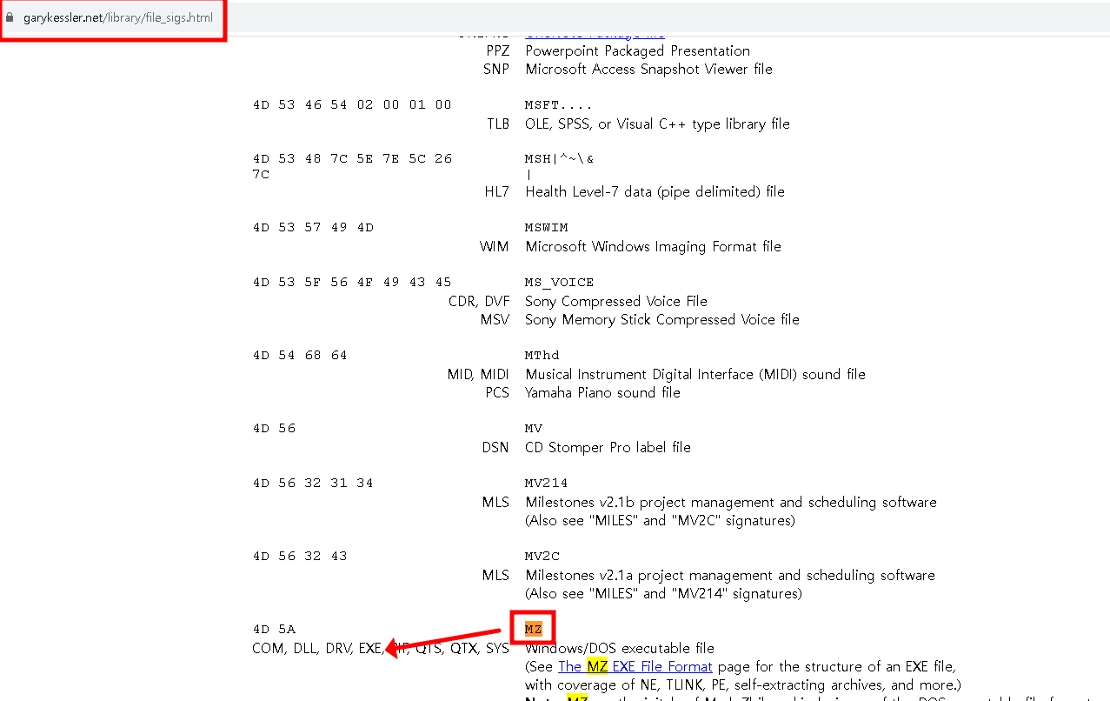Click the PCS extension label

click(497, 392)
